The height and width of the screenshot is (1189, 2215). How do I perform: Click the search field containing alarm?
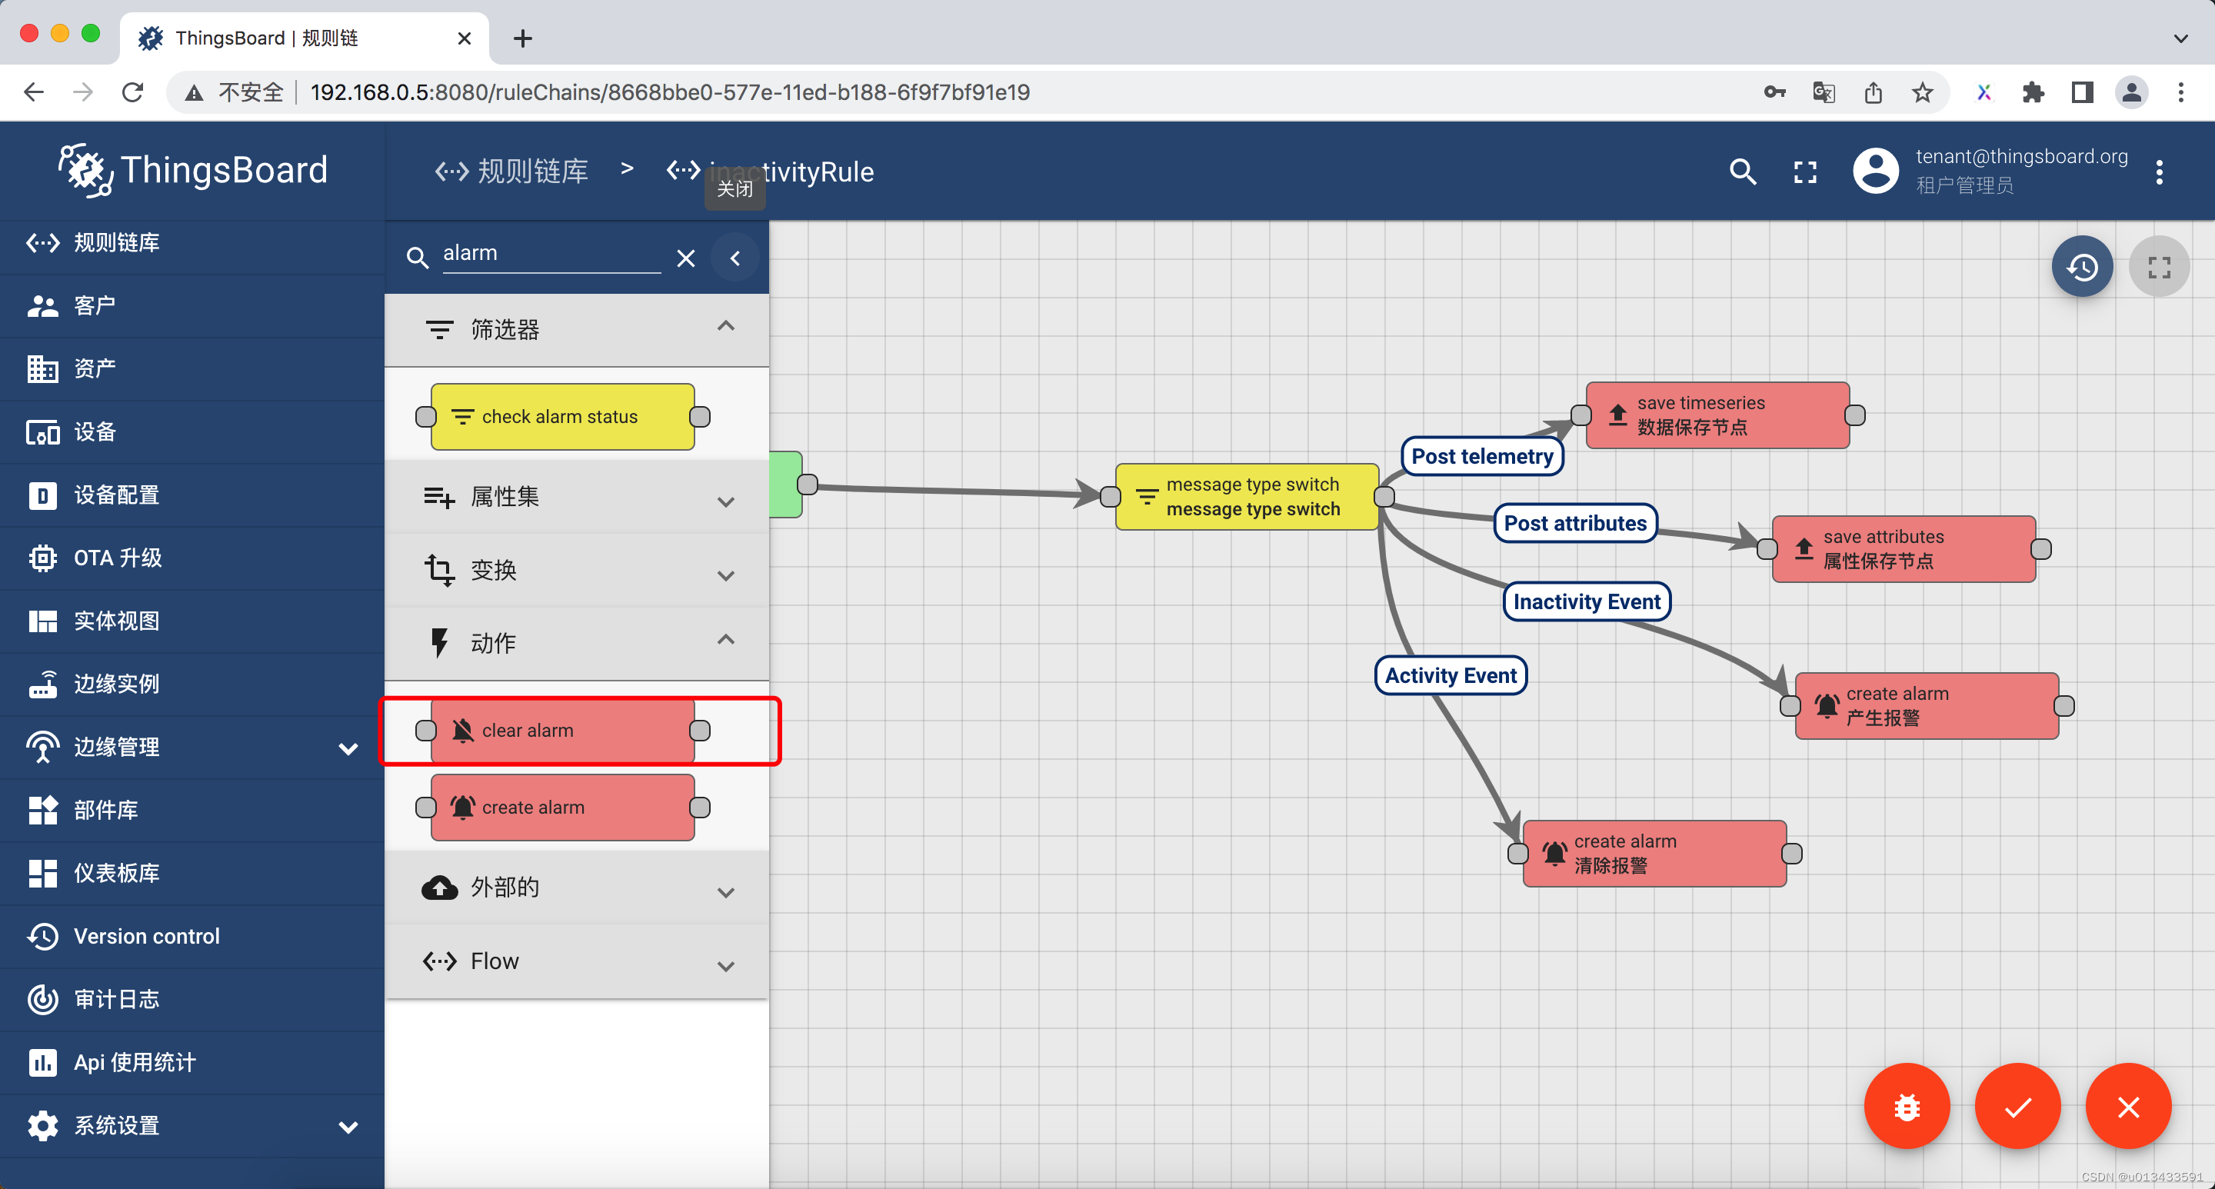point(551,254)
